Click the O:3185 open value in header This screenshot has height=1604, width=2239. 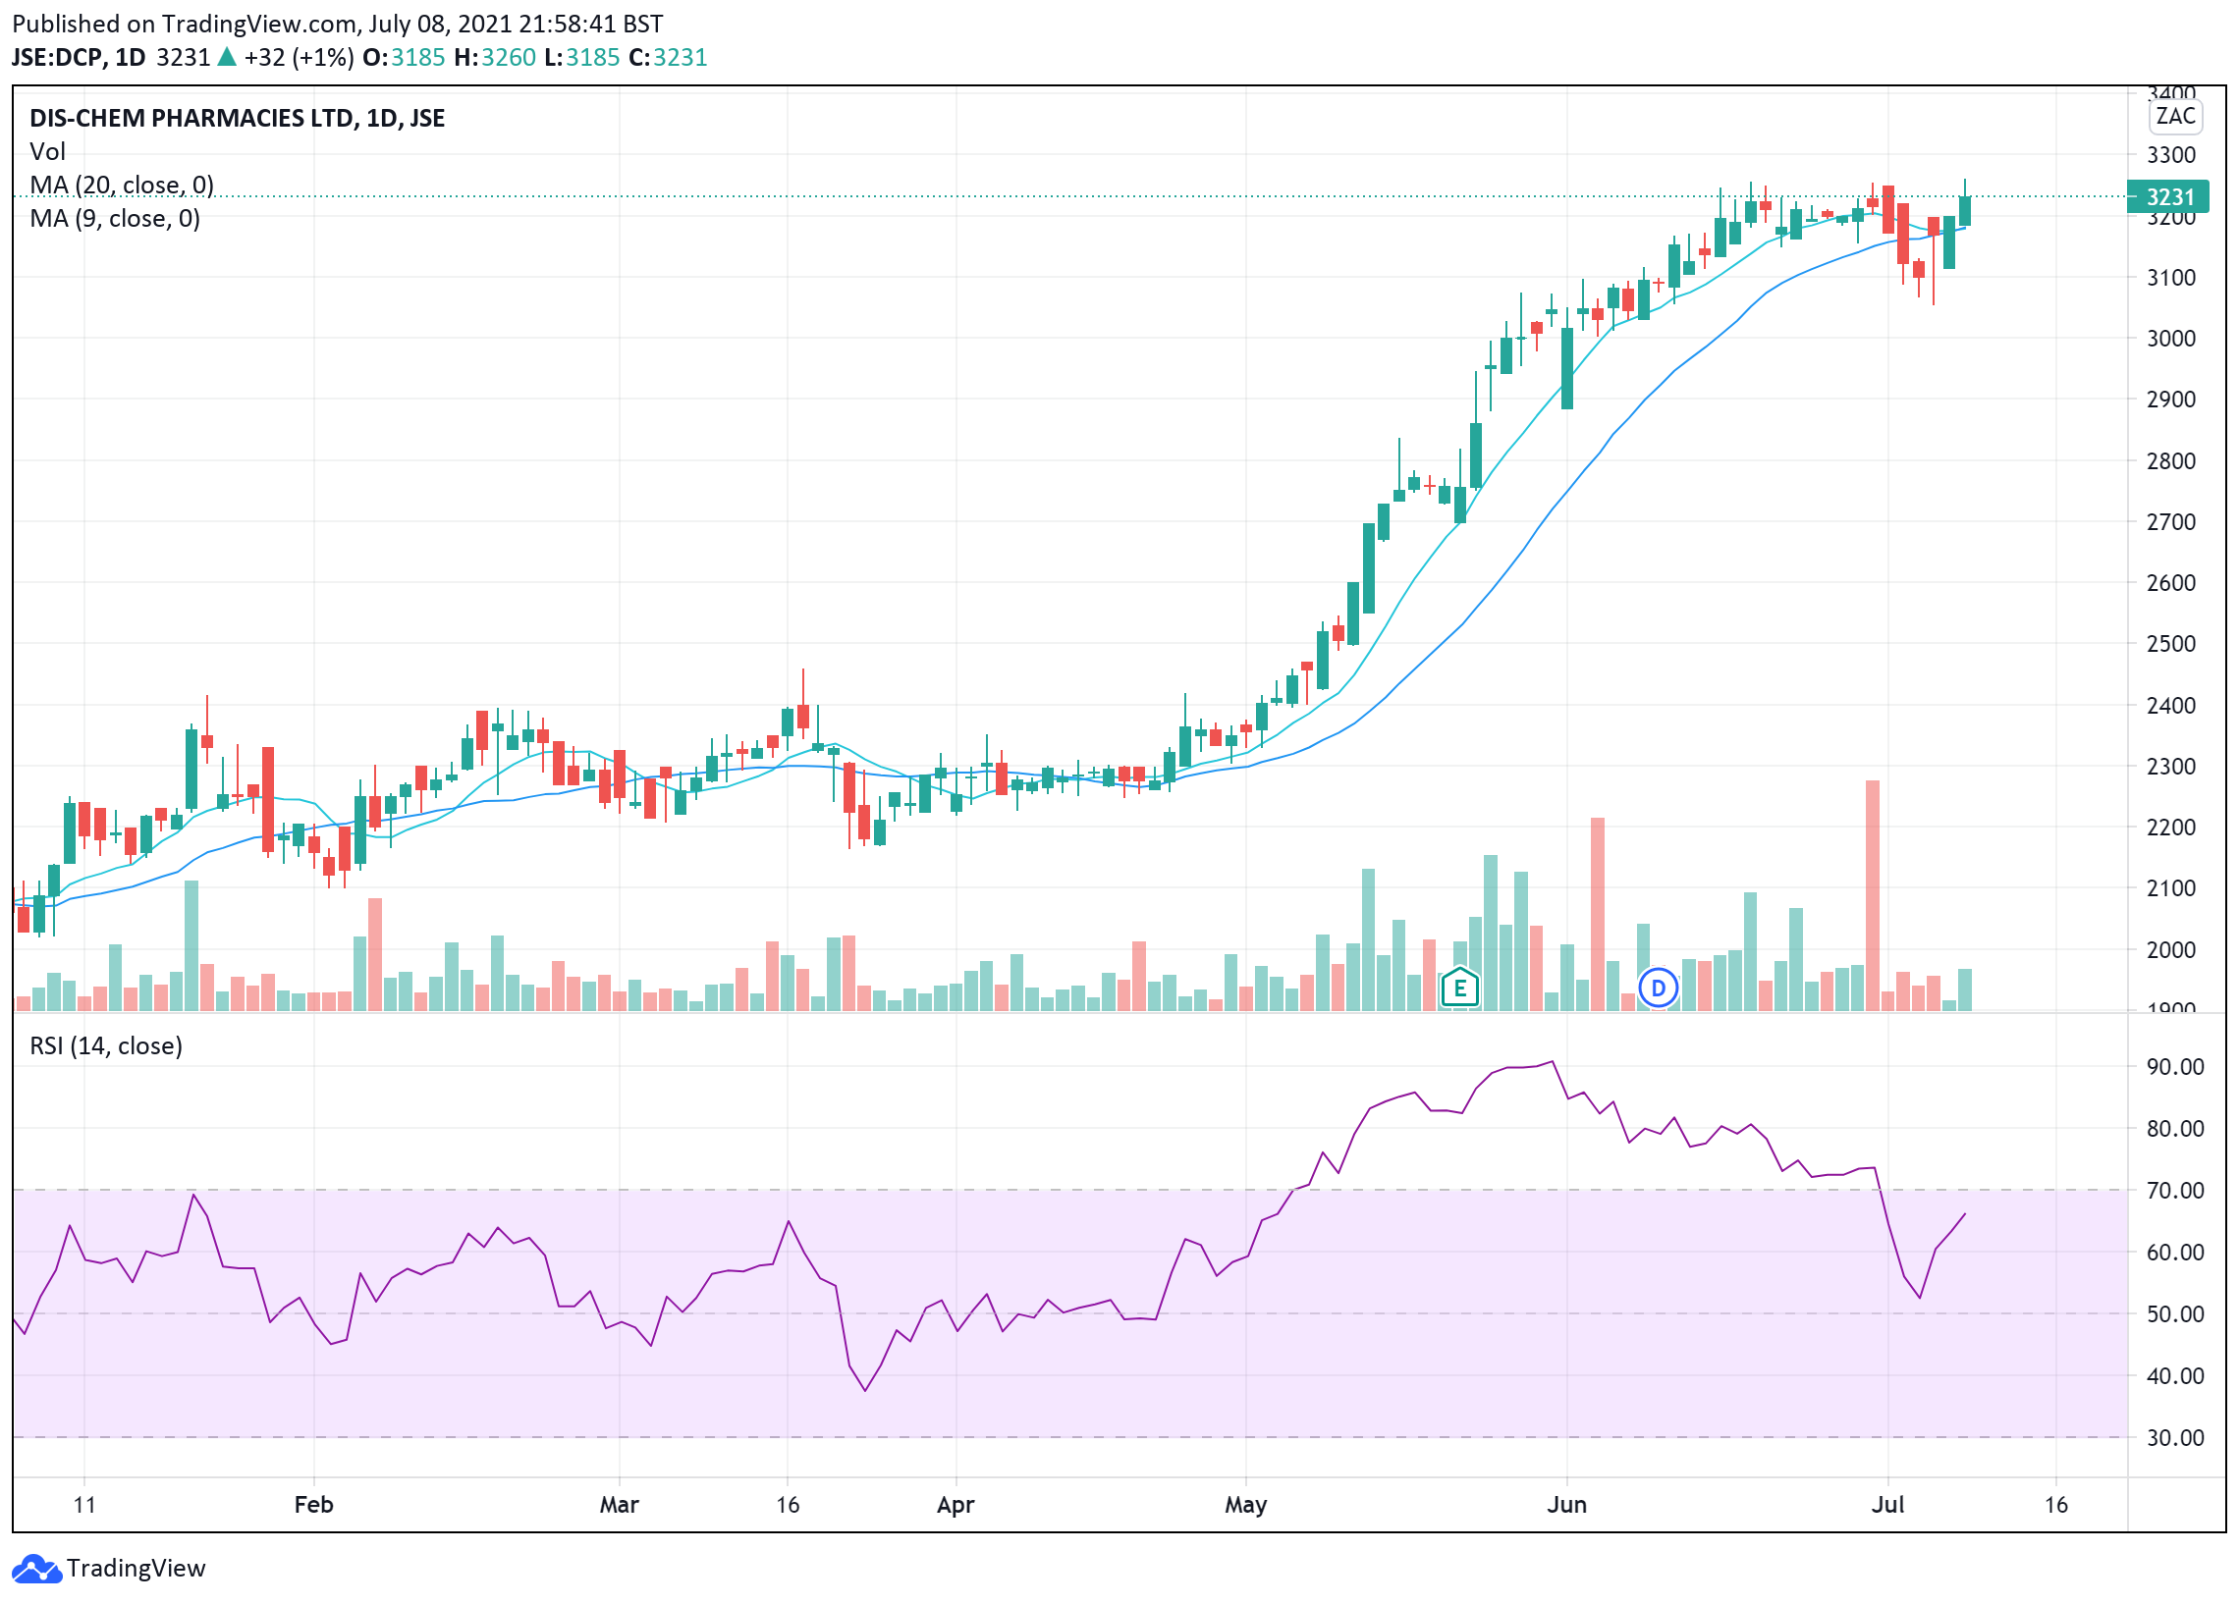tap(404, 57)
